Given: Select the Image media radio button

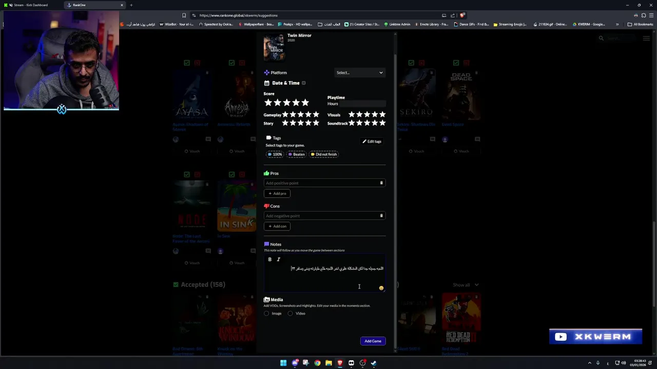Looking at the screenshot, I should (x=266, y=314).
